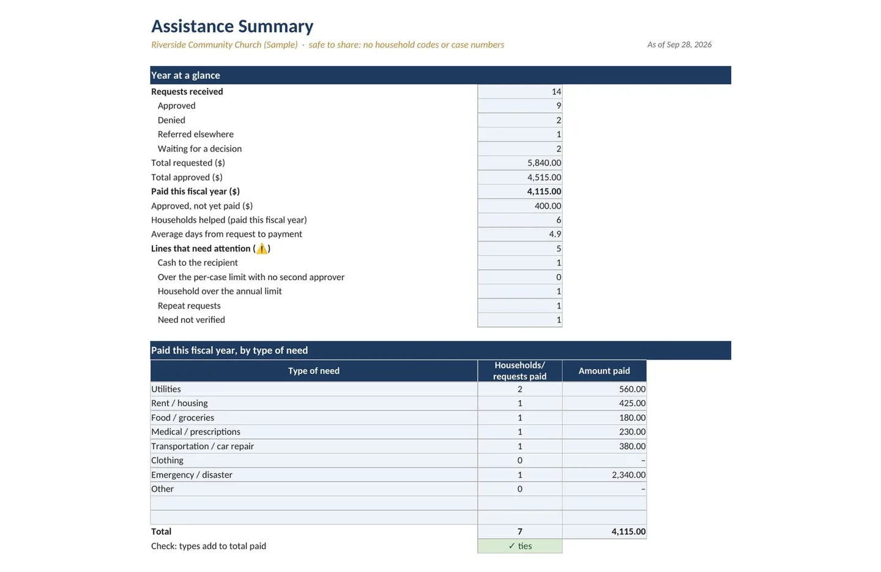
Task: Click the 'Waiting for a decision' label
Action: [x=199, y=149]
